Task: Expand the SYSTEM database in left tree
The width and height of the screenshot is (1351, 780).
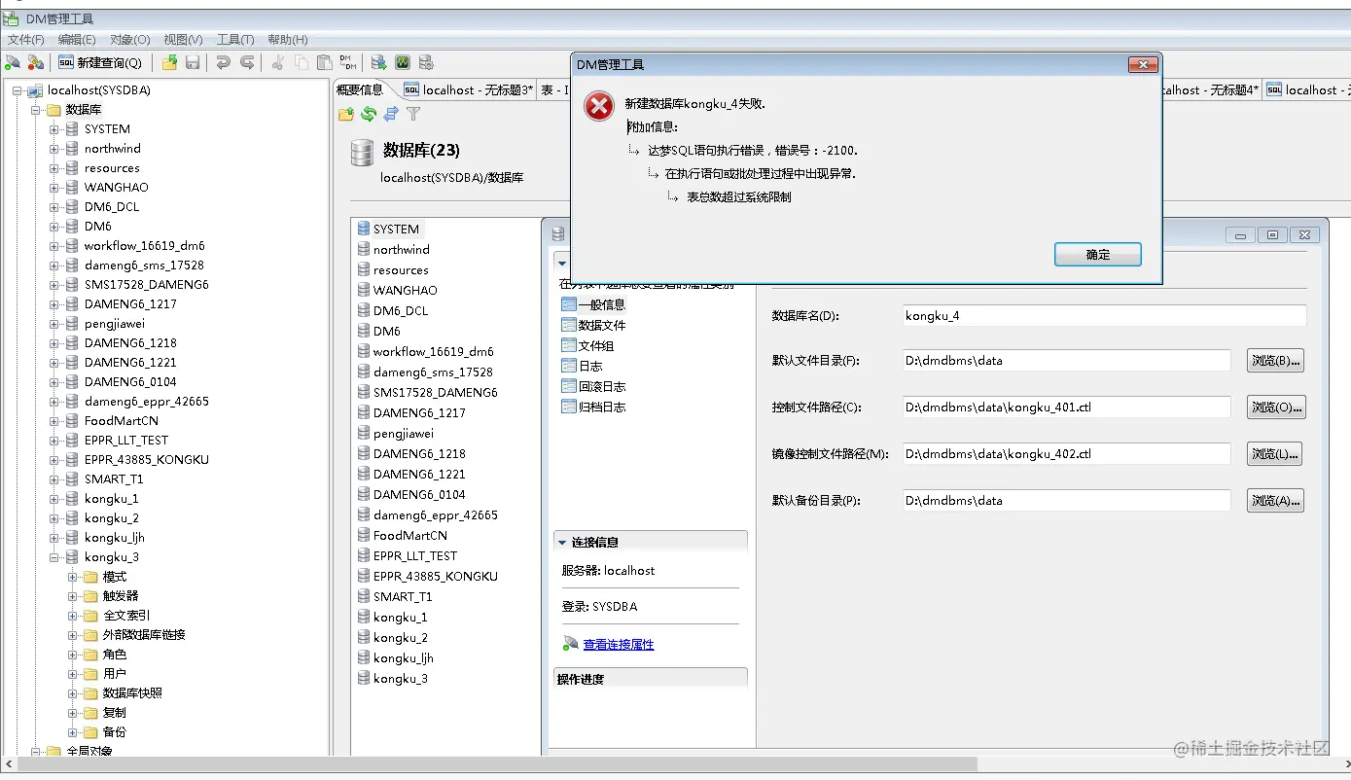Action: pos(54,129)
